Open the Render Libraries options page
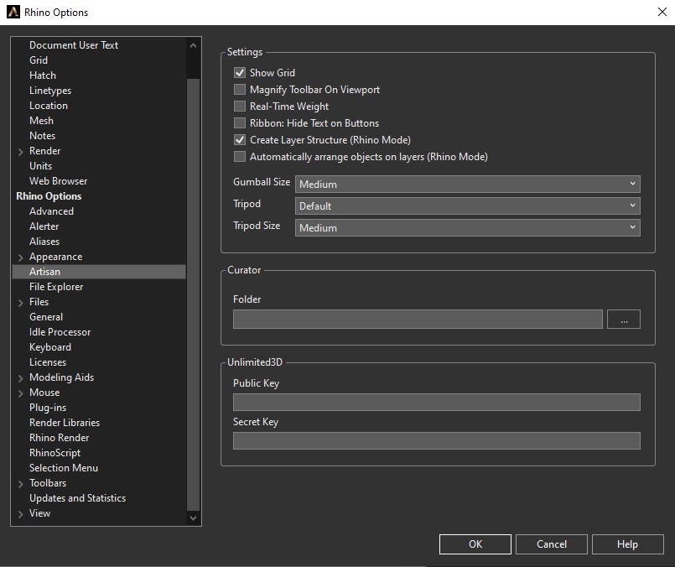The image size is (675, 567). (x=65, y=423)
